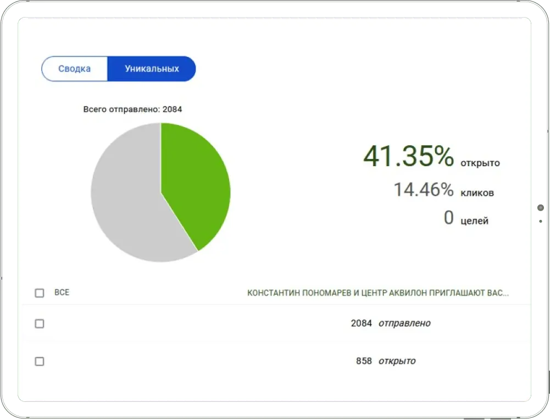550x420 pixels.
Task: Click the Всего отправлено: 2084 chart title
Action: (x=132, y=109)
